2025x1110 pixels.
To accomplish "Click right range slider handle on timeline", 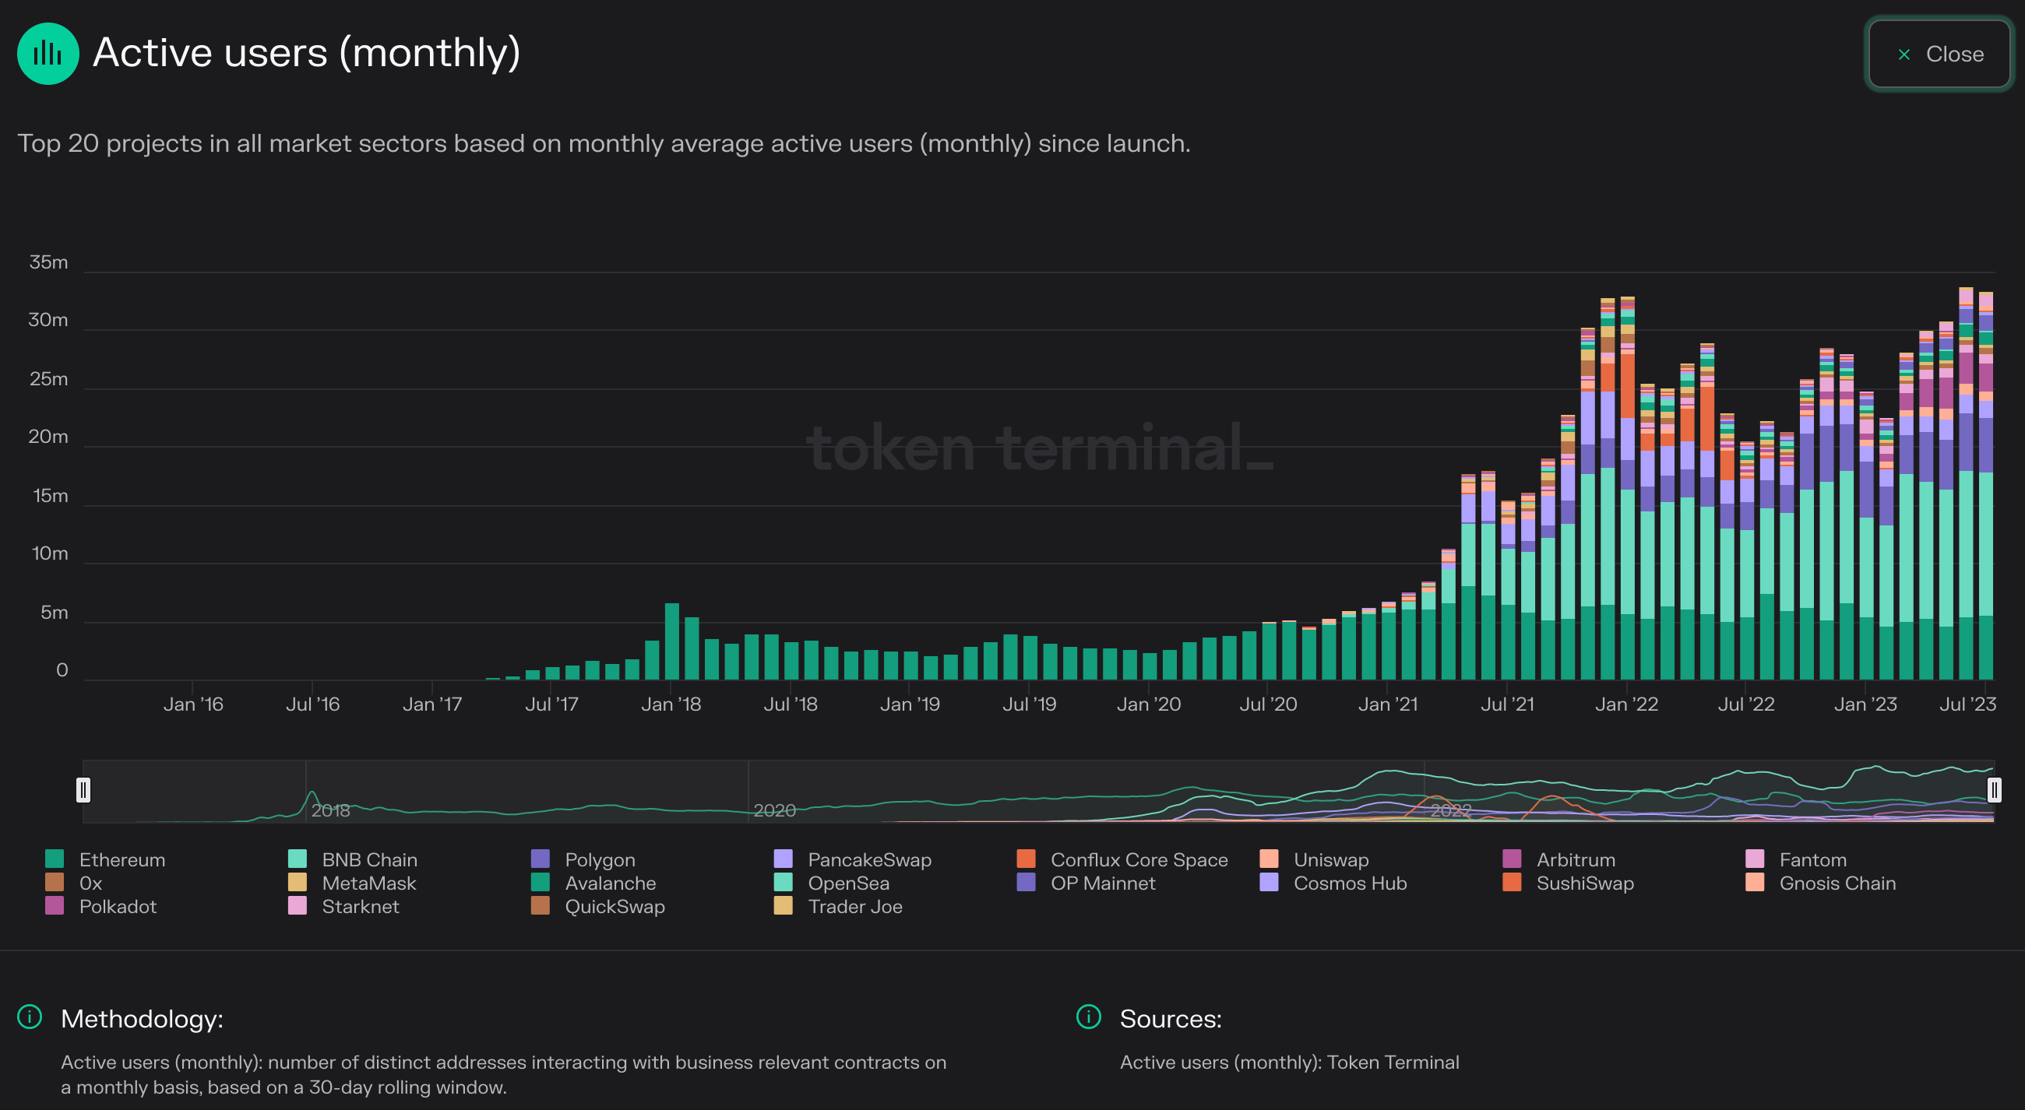I will click(x=1994, y=789).
